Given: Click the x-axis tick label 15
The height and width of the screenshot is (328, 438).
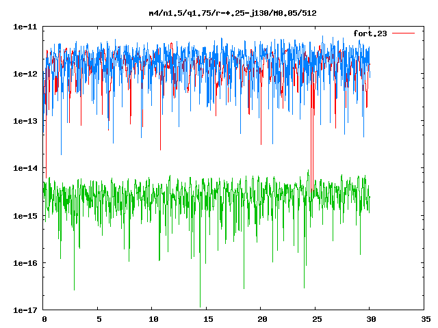Looking at the screenshot, I should 208,319.
